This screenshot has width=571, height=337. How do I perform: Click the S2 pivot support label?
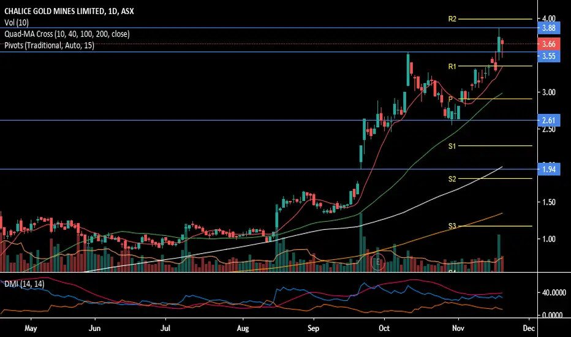point(452,179)
